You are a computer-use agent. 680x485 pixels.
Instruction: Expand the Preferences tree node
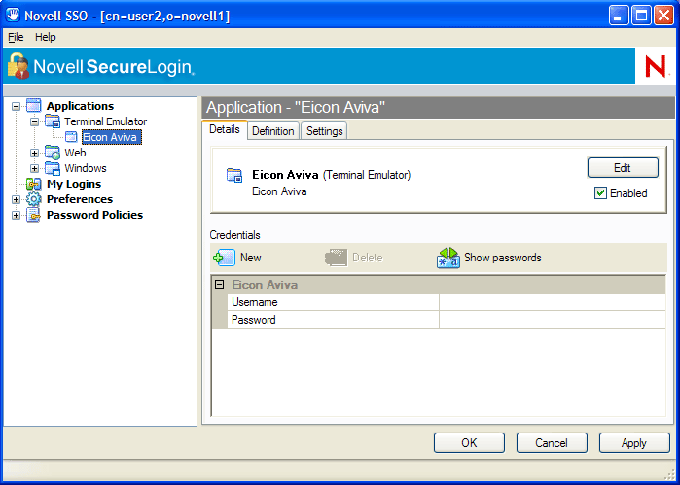click(16, 200)
